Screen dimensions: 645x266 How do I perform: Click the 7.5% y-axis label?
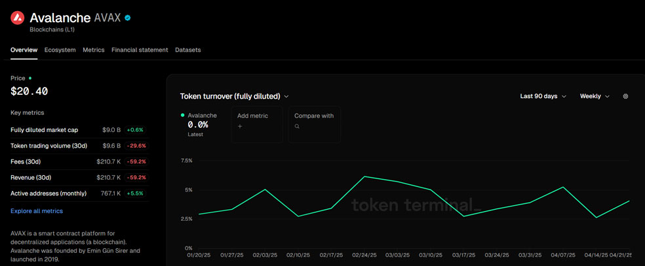click(x=186, y=161)
